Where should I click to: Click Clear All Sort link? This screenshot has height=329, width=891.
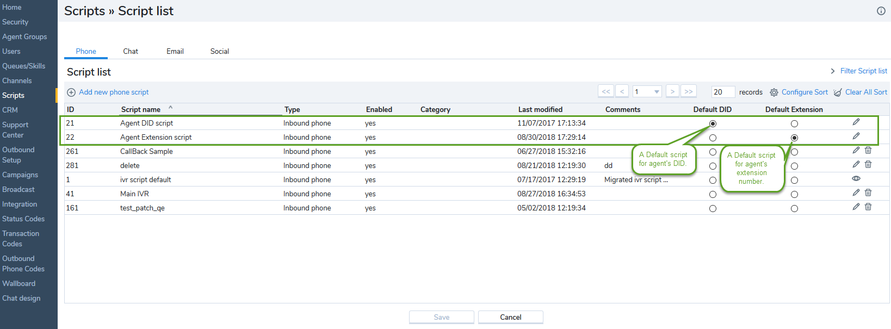pyautogui.click(x=866, y=92)
